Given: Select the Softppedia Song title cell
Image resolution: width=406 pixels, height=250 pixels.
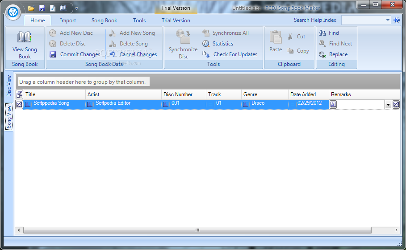Looking at the screenshot, I should coord(54,104).
